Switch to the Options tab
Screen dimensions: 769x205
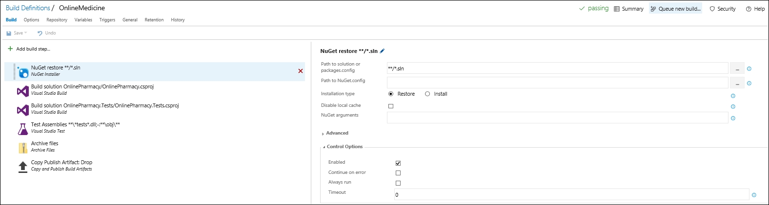click(x=31, y=20)
